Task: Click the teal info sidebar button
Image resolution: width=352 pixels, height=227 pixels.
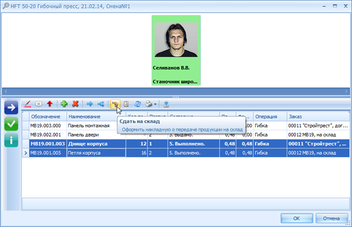Action: point(11,140)
